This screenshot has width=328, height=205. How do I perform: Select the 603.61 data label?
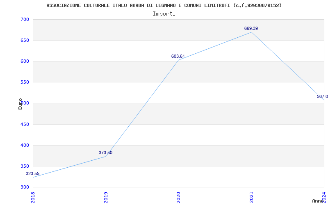point(178,56)
